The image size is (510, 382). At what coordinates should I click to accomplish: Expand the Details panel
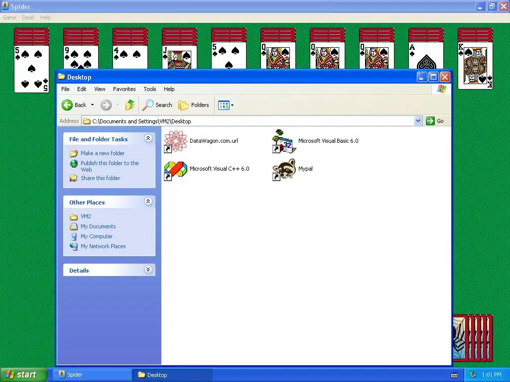pos(148,270)
